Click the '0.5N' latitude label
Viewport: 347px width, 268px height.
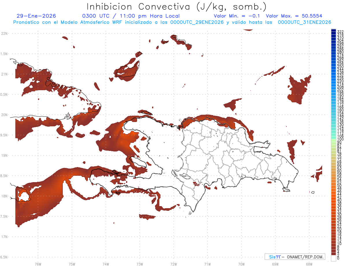pos(4,95)
